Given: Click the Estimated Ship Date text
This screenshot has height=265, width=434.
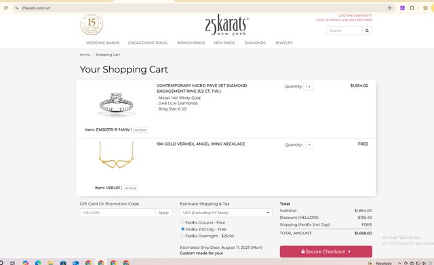Looking at the screenshot, I should tap(221, 247).
